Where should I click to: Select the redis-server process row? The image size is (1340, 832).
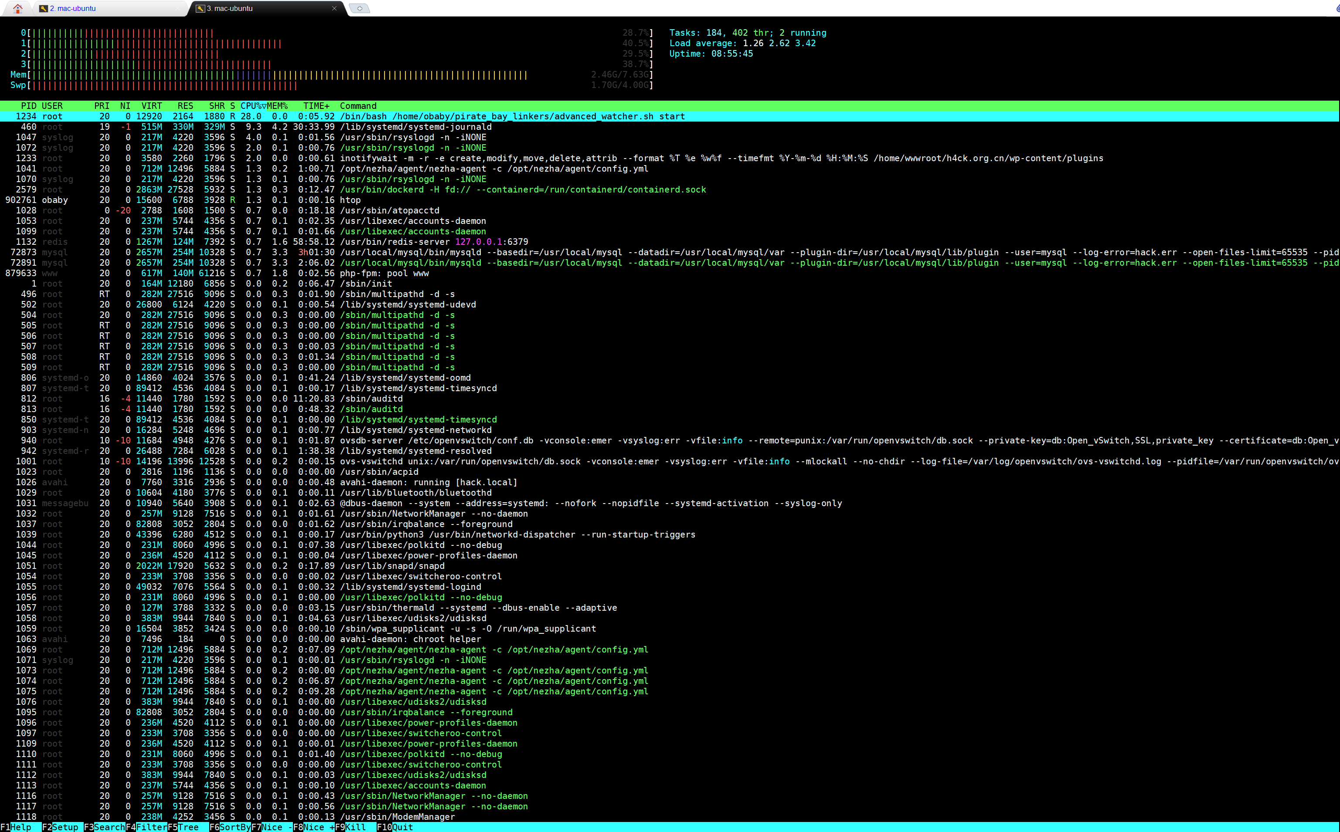[433, 242]
